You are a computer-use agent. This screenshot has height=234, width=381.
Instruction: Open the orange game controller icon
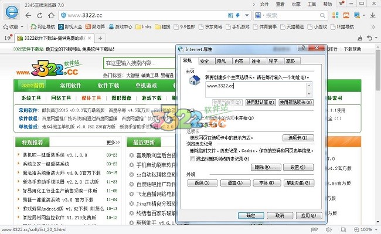coord(346,15)
